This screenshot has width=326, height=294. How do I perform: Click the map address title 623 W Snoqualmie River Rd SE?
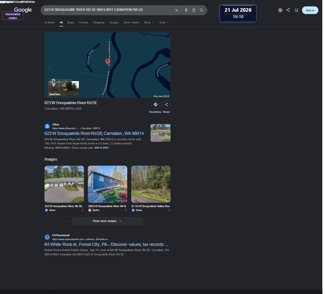click(x=70, y=103)
